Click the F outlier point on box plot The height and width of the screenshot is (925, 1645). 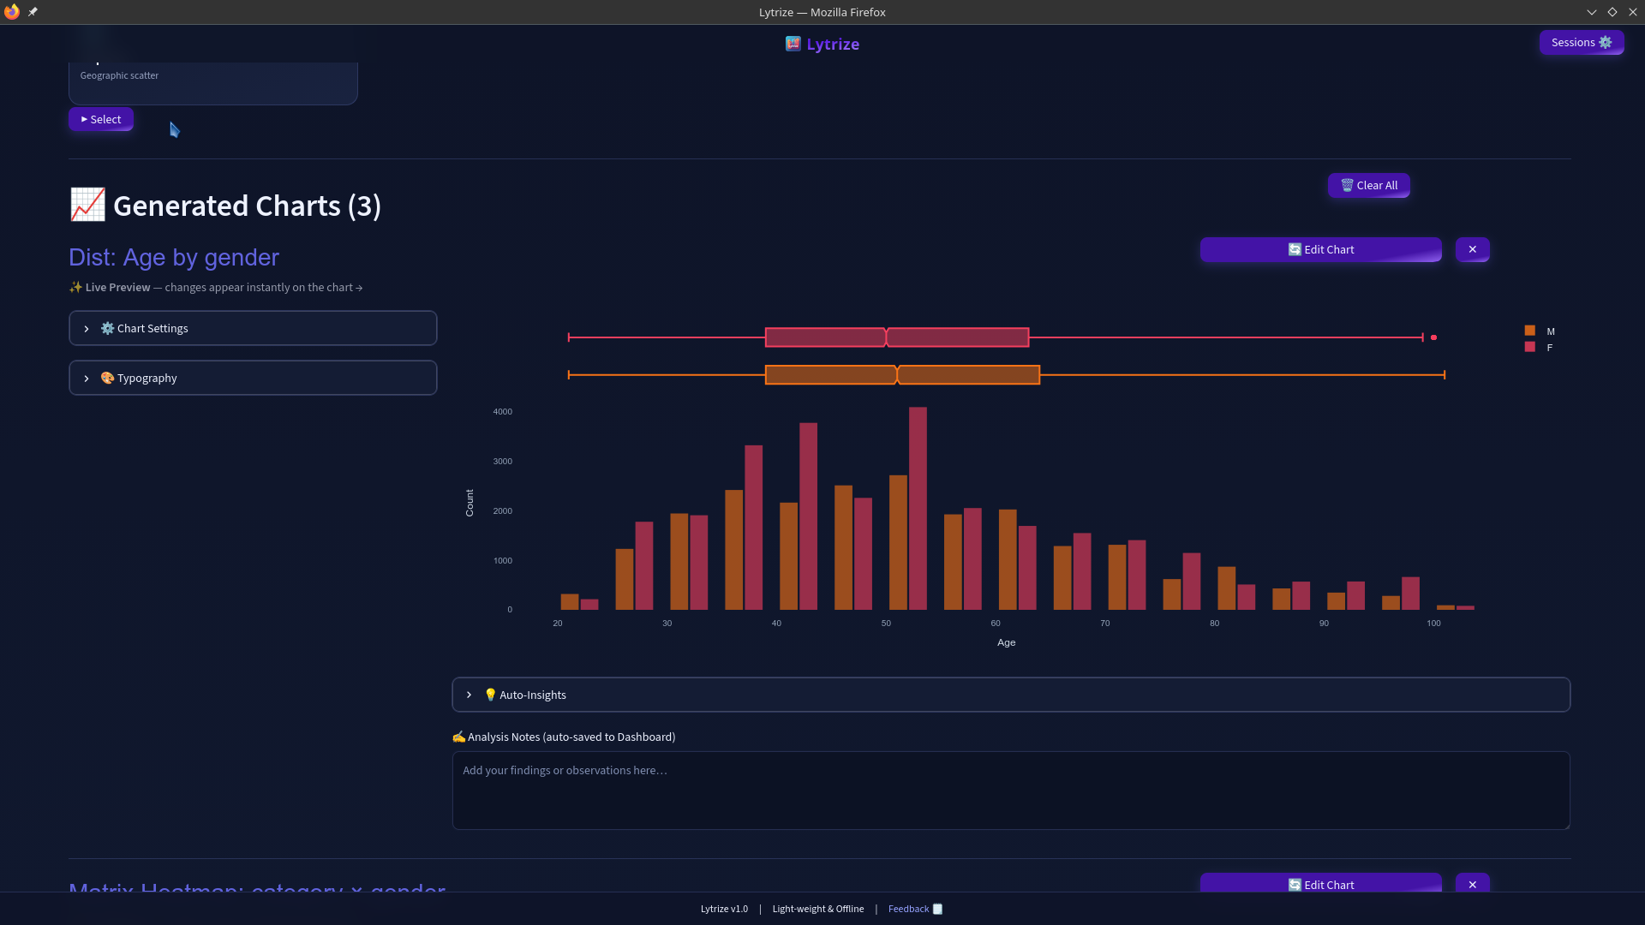(x=1433, y=338)
